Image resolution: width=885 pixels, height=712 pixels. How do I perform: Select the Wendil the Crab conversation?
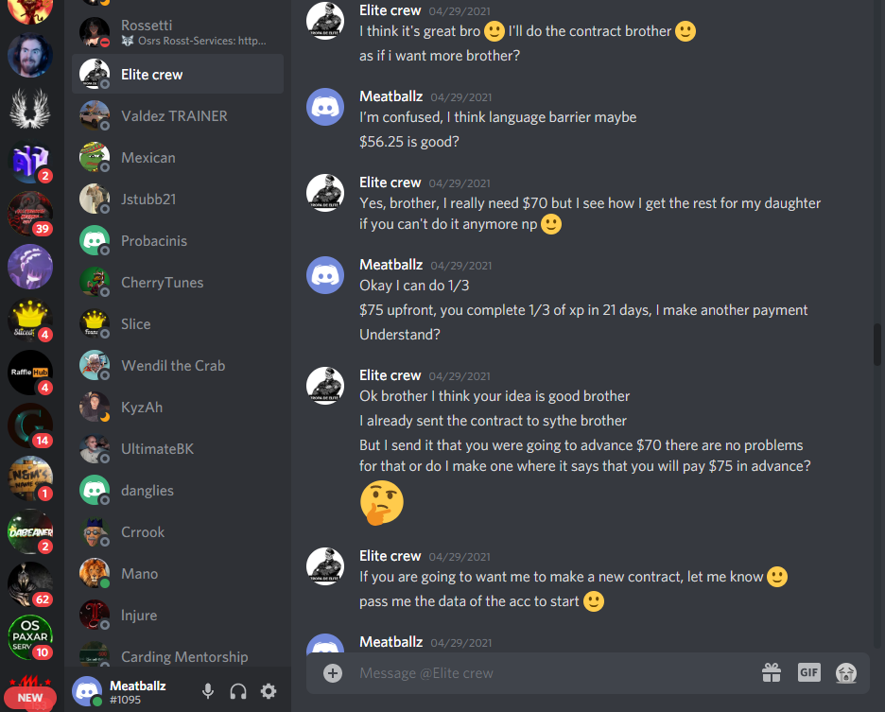point(177,365)
